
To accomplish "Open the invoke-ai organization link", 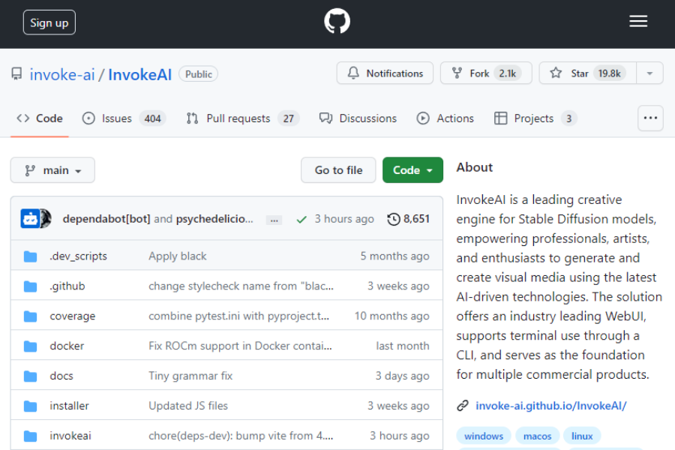I will pyautogui.click(x=62, y=74).
